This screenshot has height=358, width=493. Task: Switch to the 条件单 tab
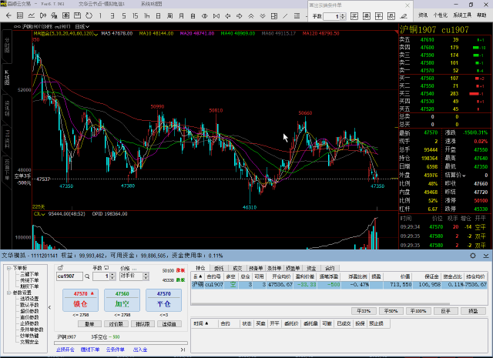274,269
